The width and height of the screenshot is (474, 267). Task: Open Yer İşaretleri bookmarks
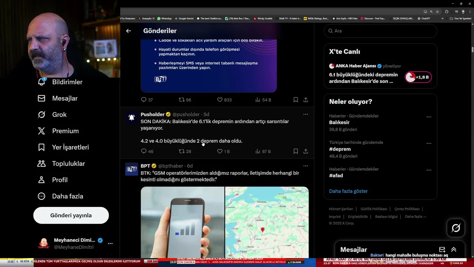(63, 147)
